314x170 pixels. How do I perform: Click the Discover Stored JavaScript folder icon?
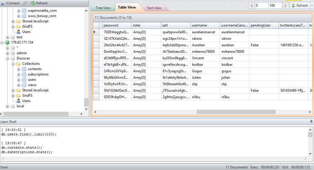[18, 90]
